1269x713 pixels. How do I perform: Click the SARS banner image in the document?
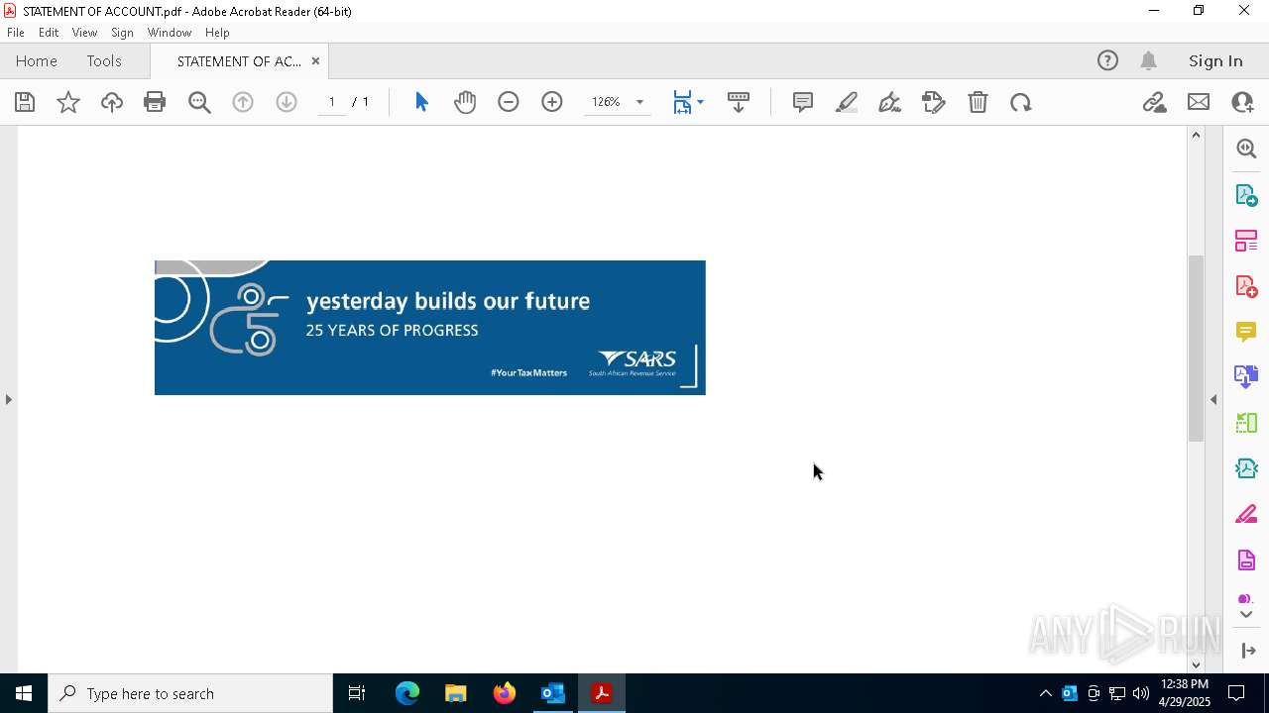[430, 328]
